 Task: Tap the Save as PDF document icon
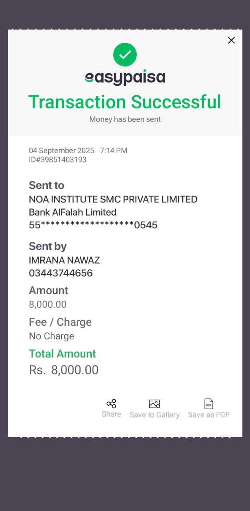pos(209,404)
